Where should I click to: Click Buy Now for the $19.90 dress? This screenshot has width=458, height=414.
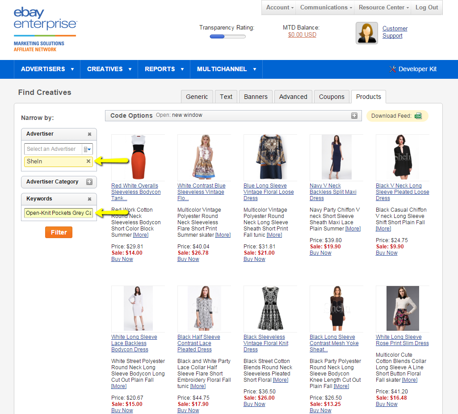(320, 253)
